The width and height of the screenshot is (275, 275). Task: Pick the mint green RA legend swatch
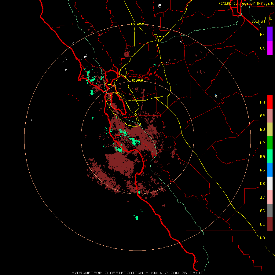(270, 156)
